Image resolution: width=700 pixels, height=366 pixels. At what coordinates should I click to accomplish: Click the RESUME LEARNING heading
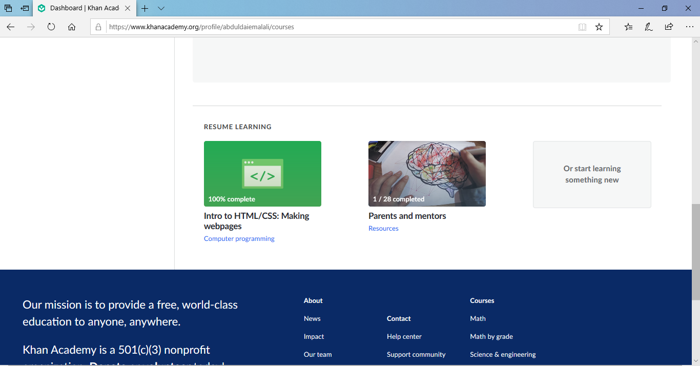click(x=238, y=127)
